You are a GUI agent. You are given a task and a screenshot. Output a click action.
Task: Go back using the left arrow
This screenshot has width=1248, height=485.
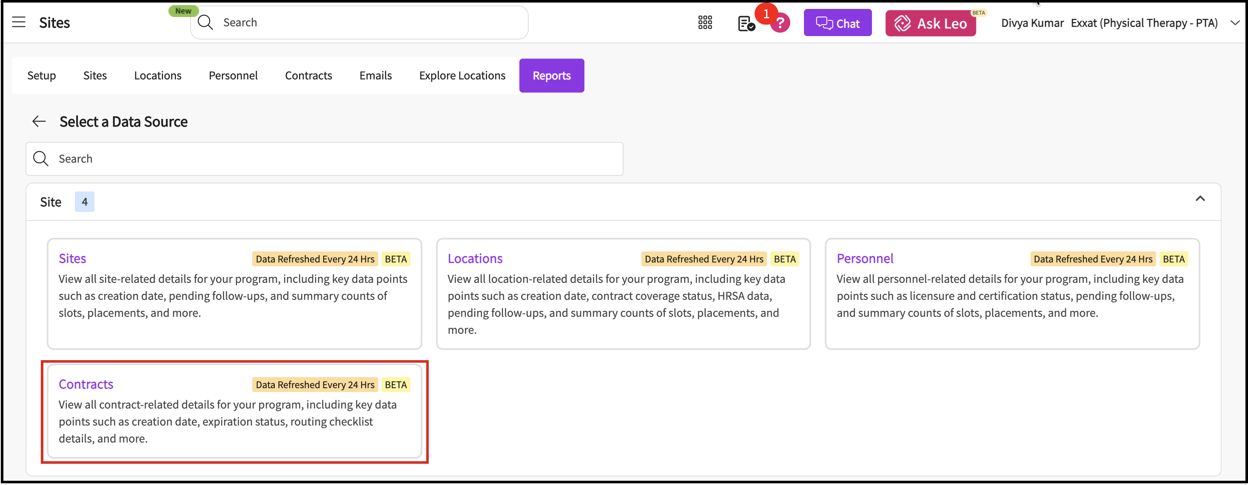point(39,121)
